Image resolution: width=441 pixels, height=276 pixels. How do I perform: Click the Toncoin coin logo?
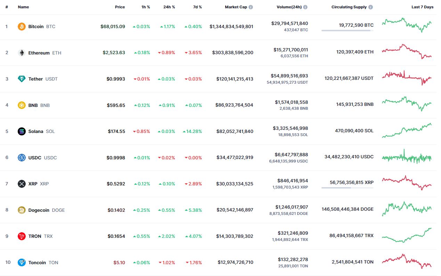[22, 262]
